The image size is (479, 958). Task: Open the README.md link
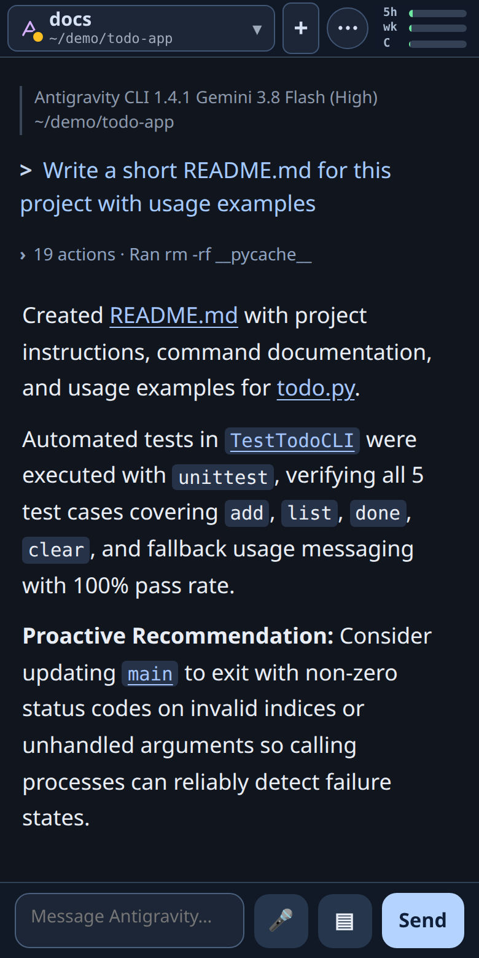pyautogui.click(x=174, y=316)
